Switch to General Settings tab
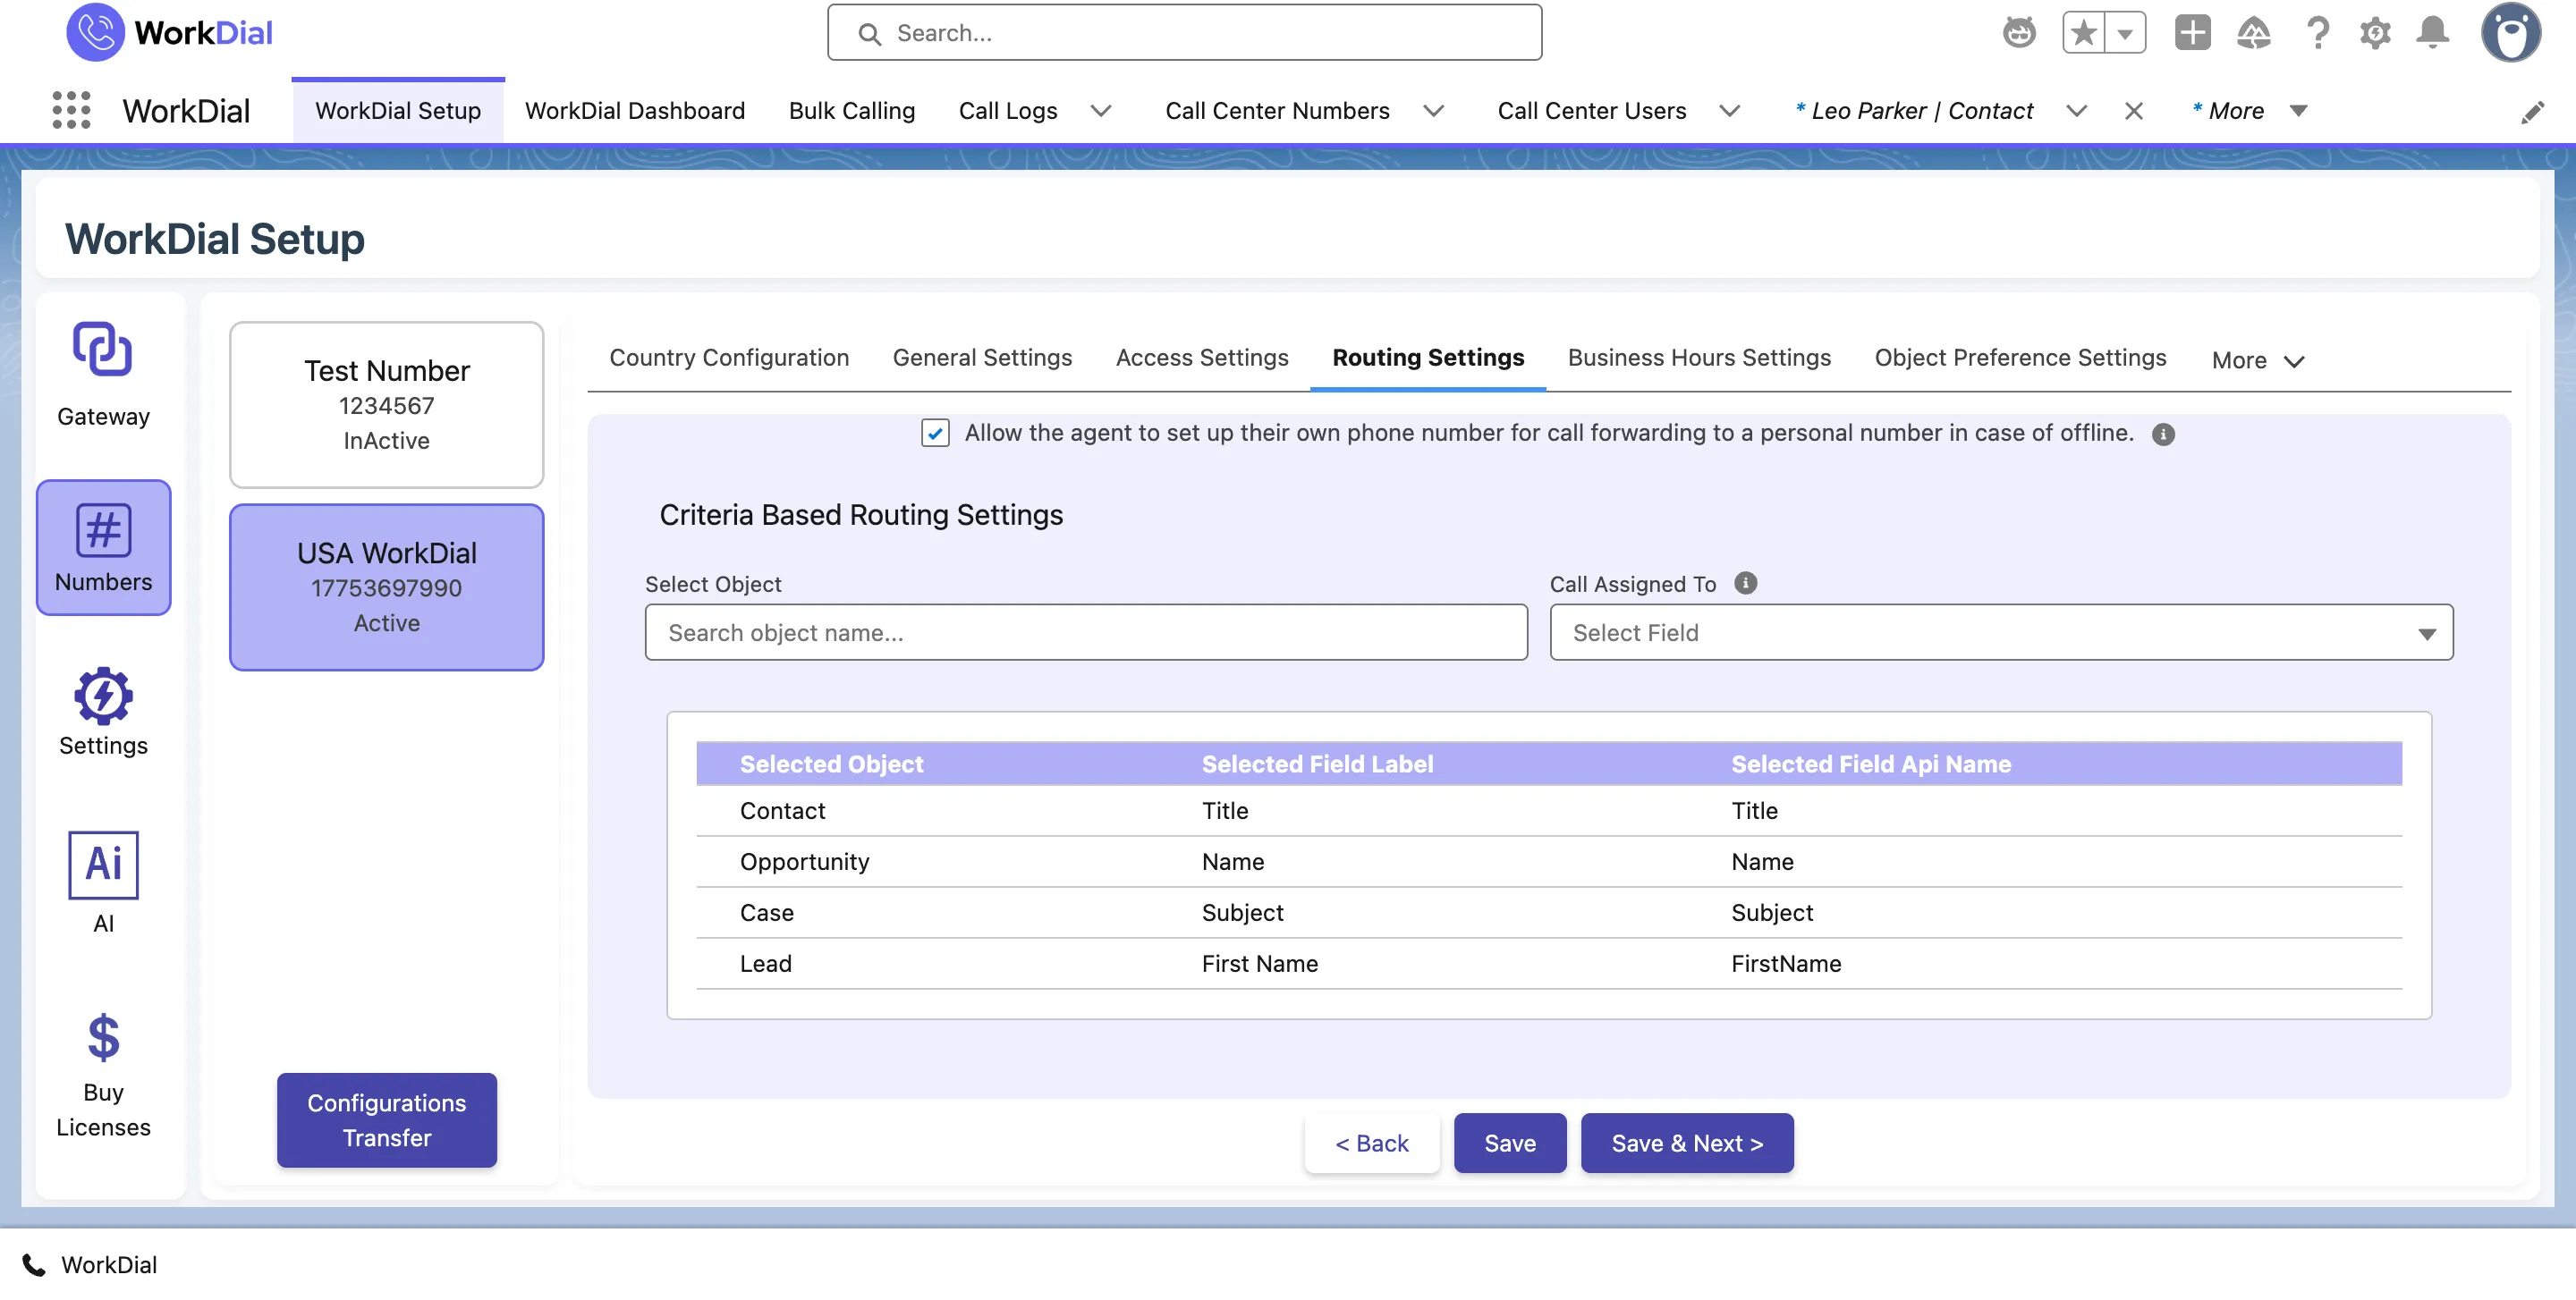Viewport: 2576px width, 1300px height. (981, 358)
